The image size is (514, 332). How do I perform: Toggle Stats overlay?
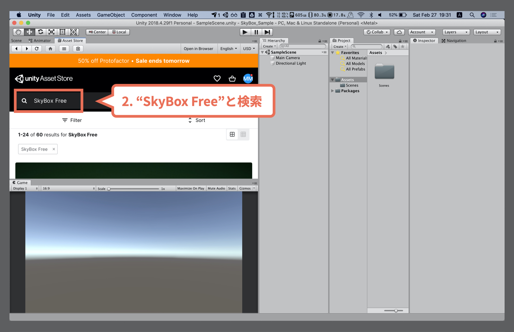[232, 188]
